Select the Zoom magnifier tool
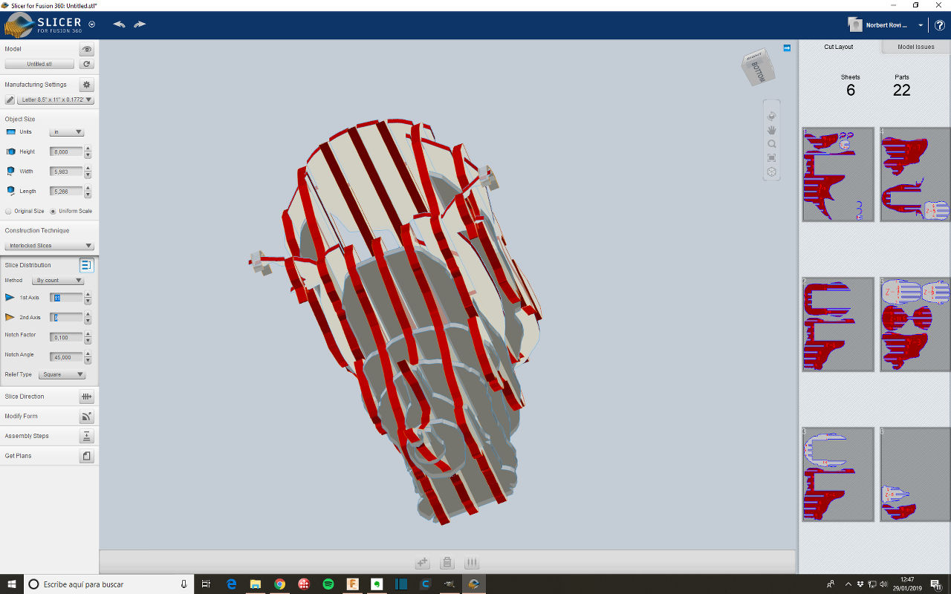The height and width of the screenshot is (594, 951). 772,144
